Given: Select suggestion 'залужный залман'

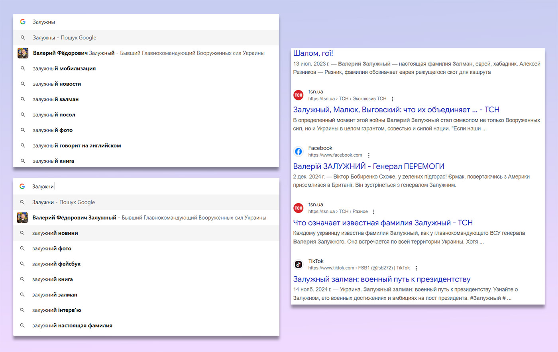Looking at the screenshot, I should coord(146,99).
